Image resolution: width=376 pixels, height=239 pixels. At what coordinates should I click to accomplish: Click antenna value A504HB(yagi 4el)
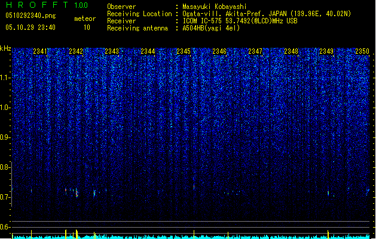pyautogui.click(x=211, y=28)
